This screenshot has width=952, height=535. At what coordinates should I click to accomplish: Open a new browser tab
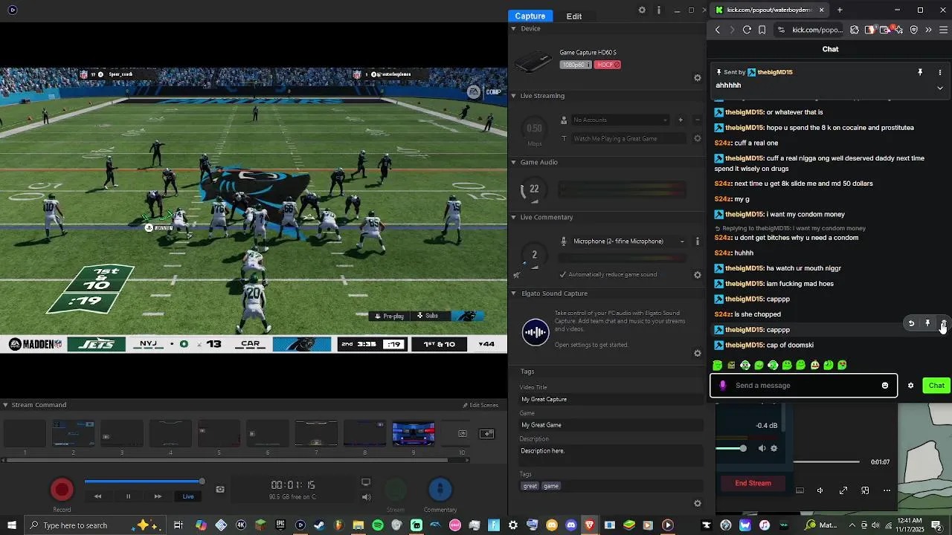click(840, 10)
